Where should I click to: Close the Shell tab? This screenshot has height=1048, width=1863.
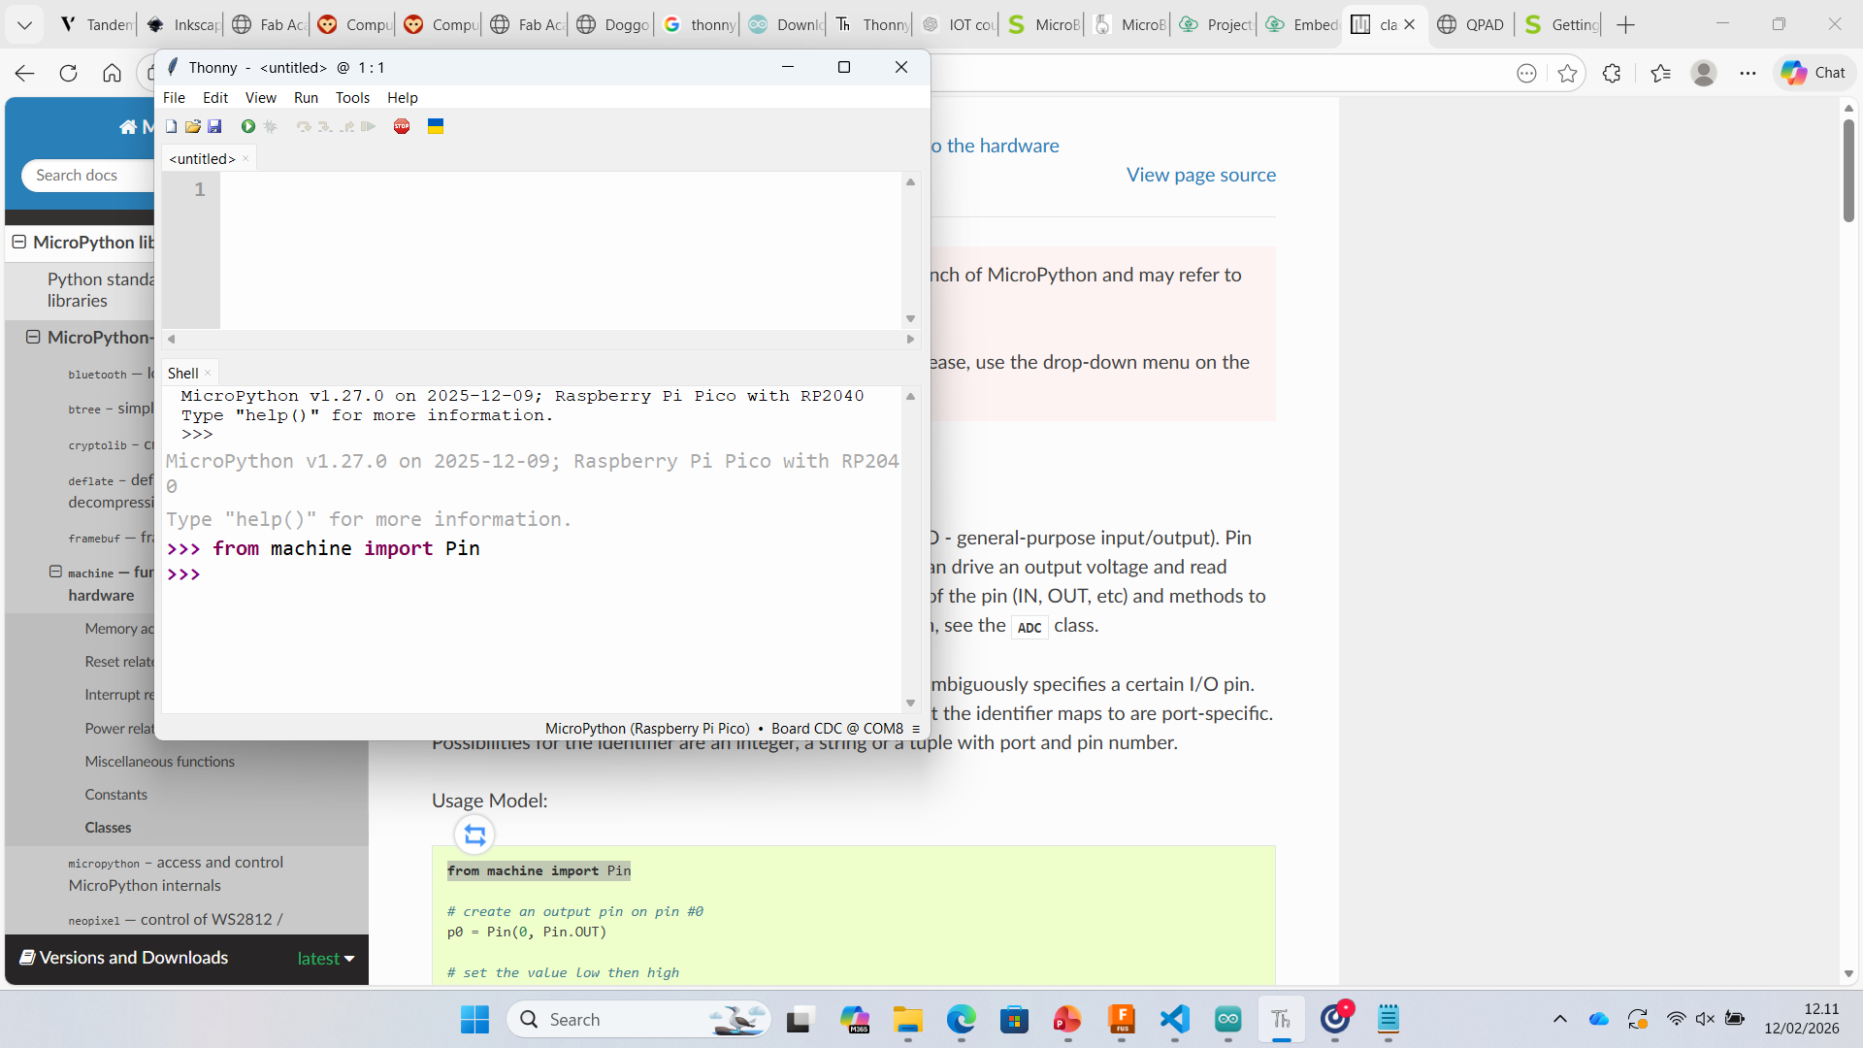click(x=208, y=374)
